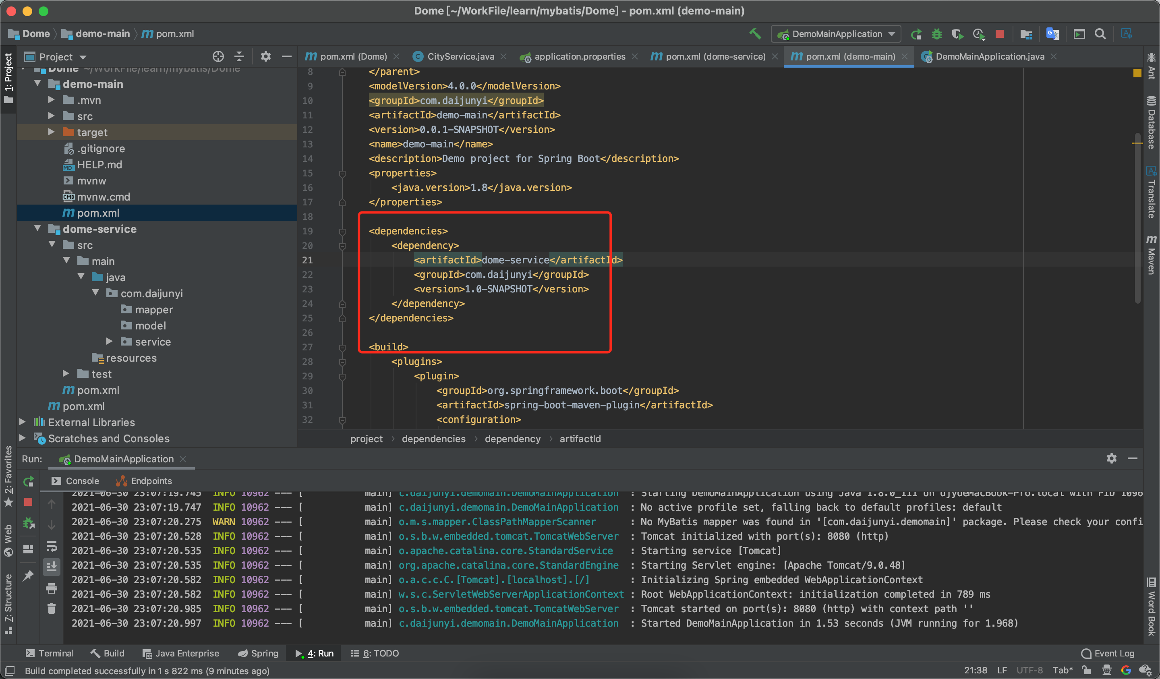Hide the Project panel with minus icon
Screen dimensions: 1160x679
tap(287, 57)
